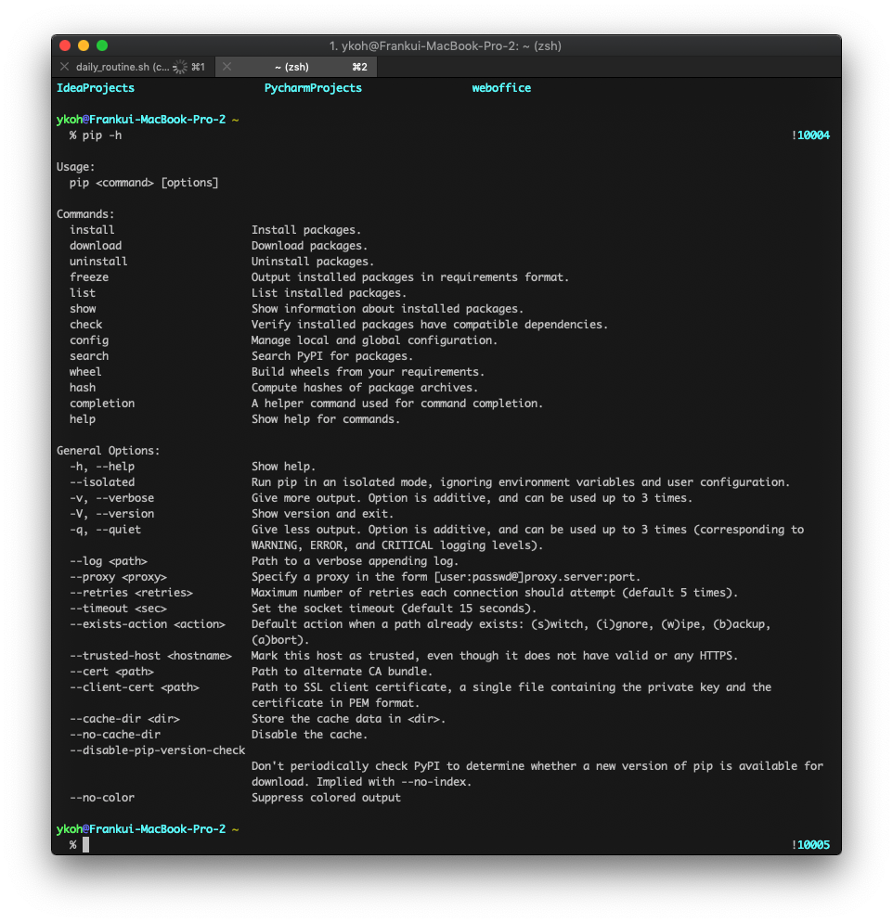Click the 'freeze' command in the list
Image resolution: width=893 pixels, height=923 pixels.
(x=89, y=277)
